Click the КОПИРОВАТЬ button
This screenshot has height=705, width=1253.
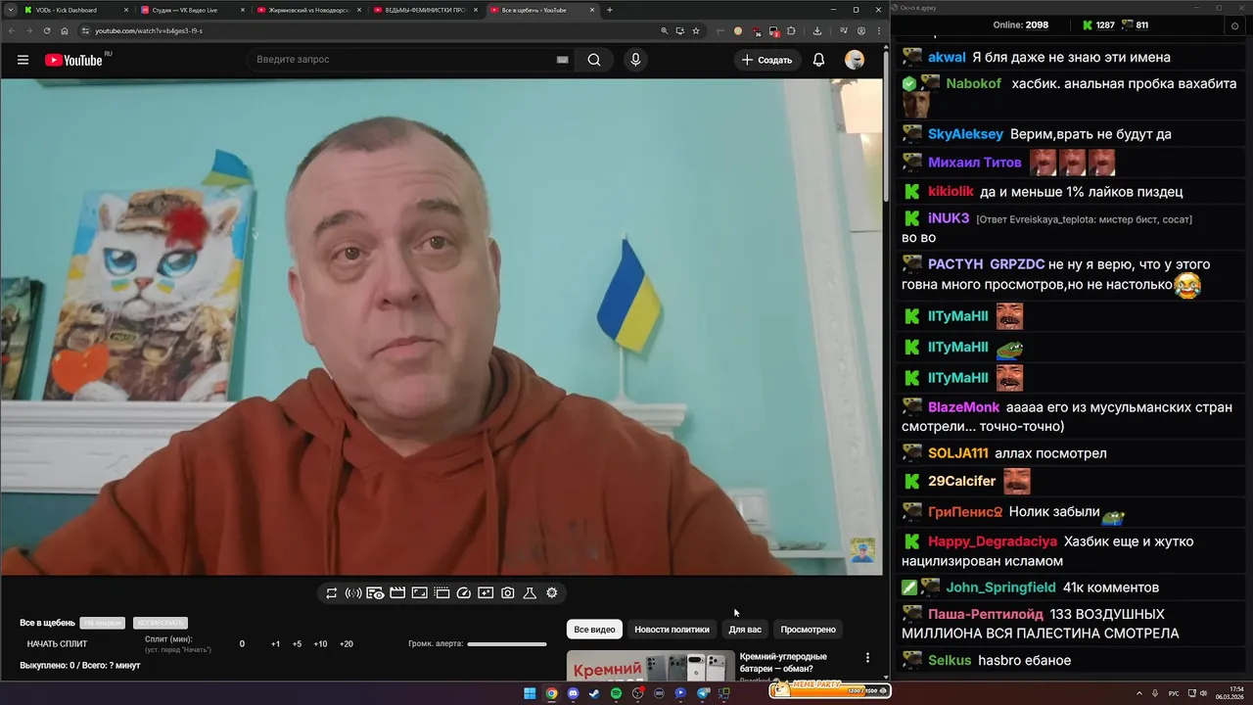click(x=161, y=623)
